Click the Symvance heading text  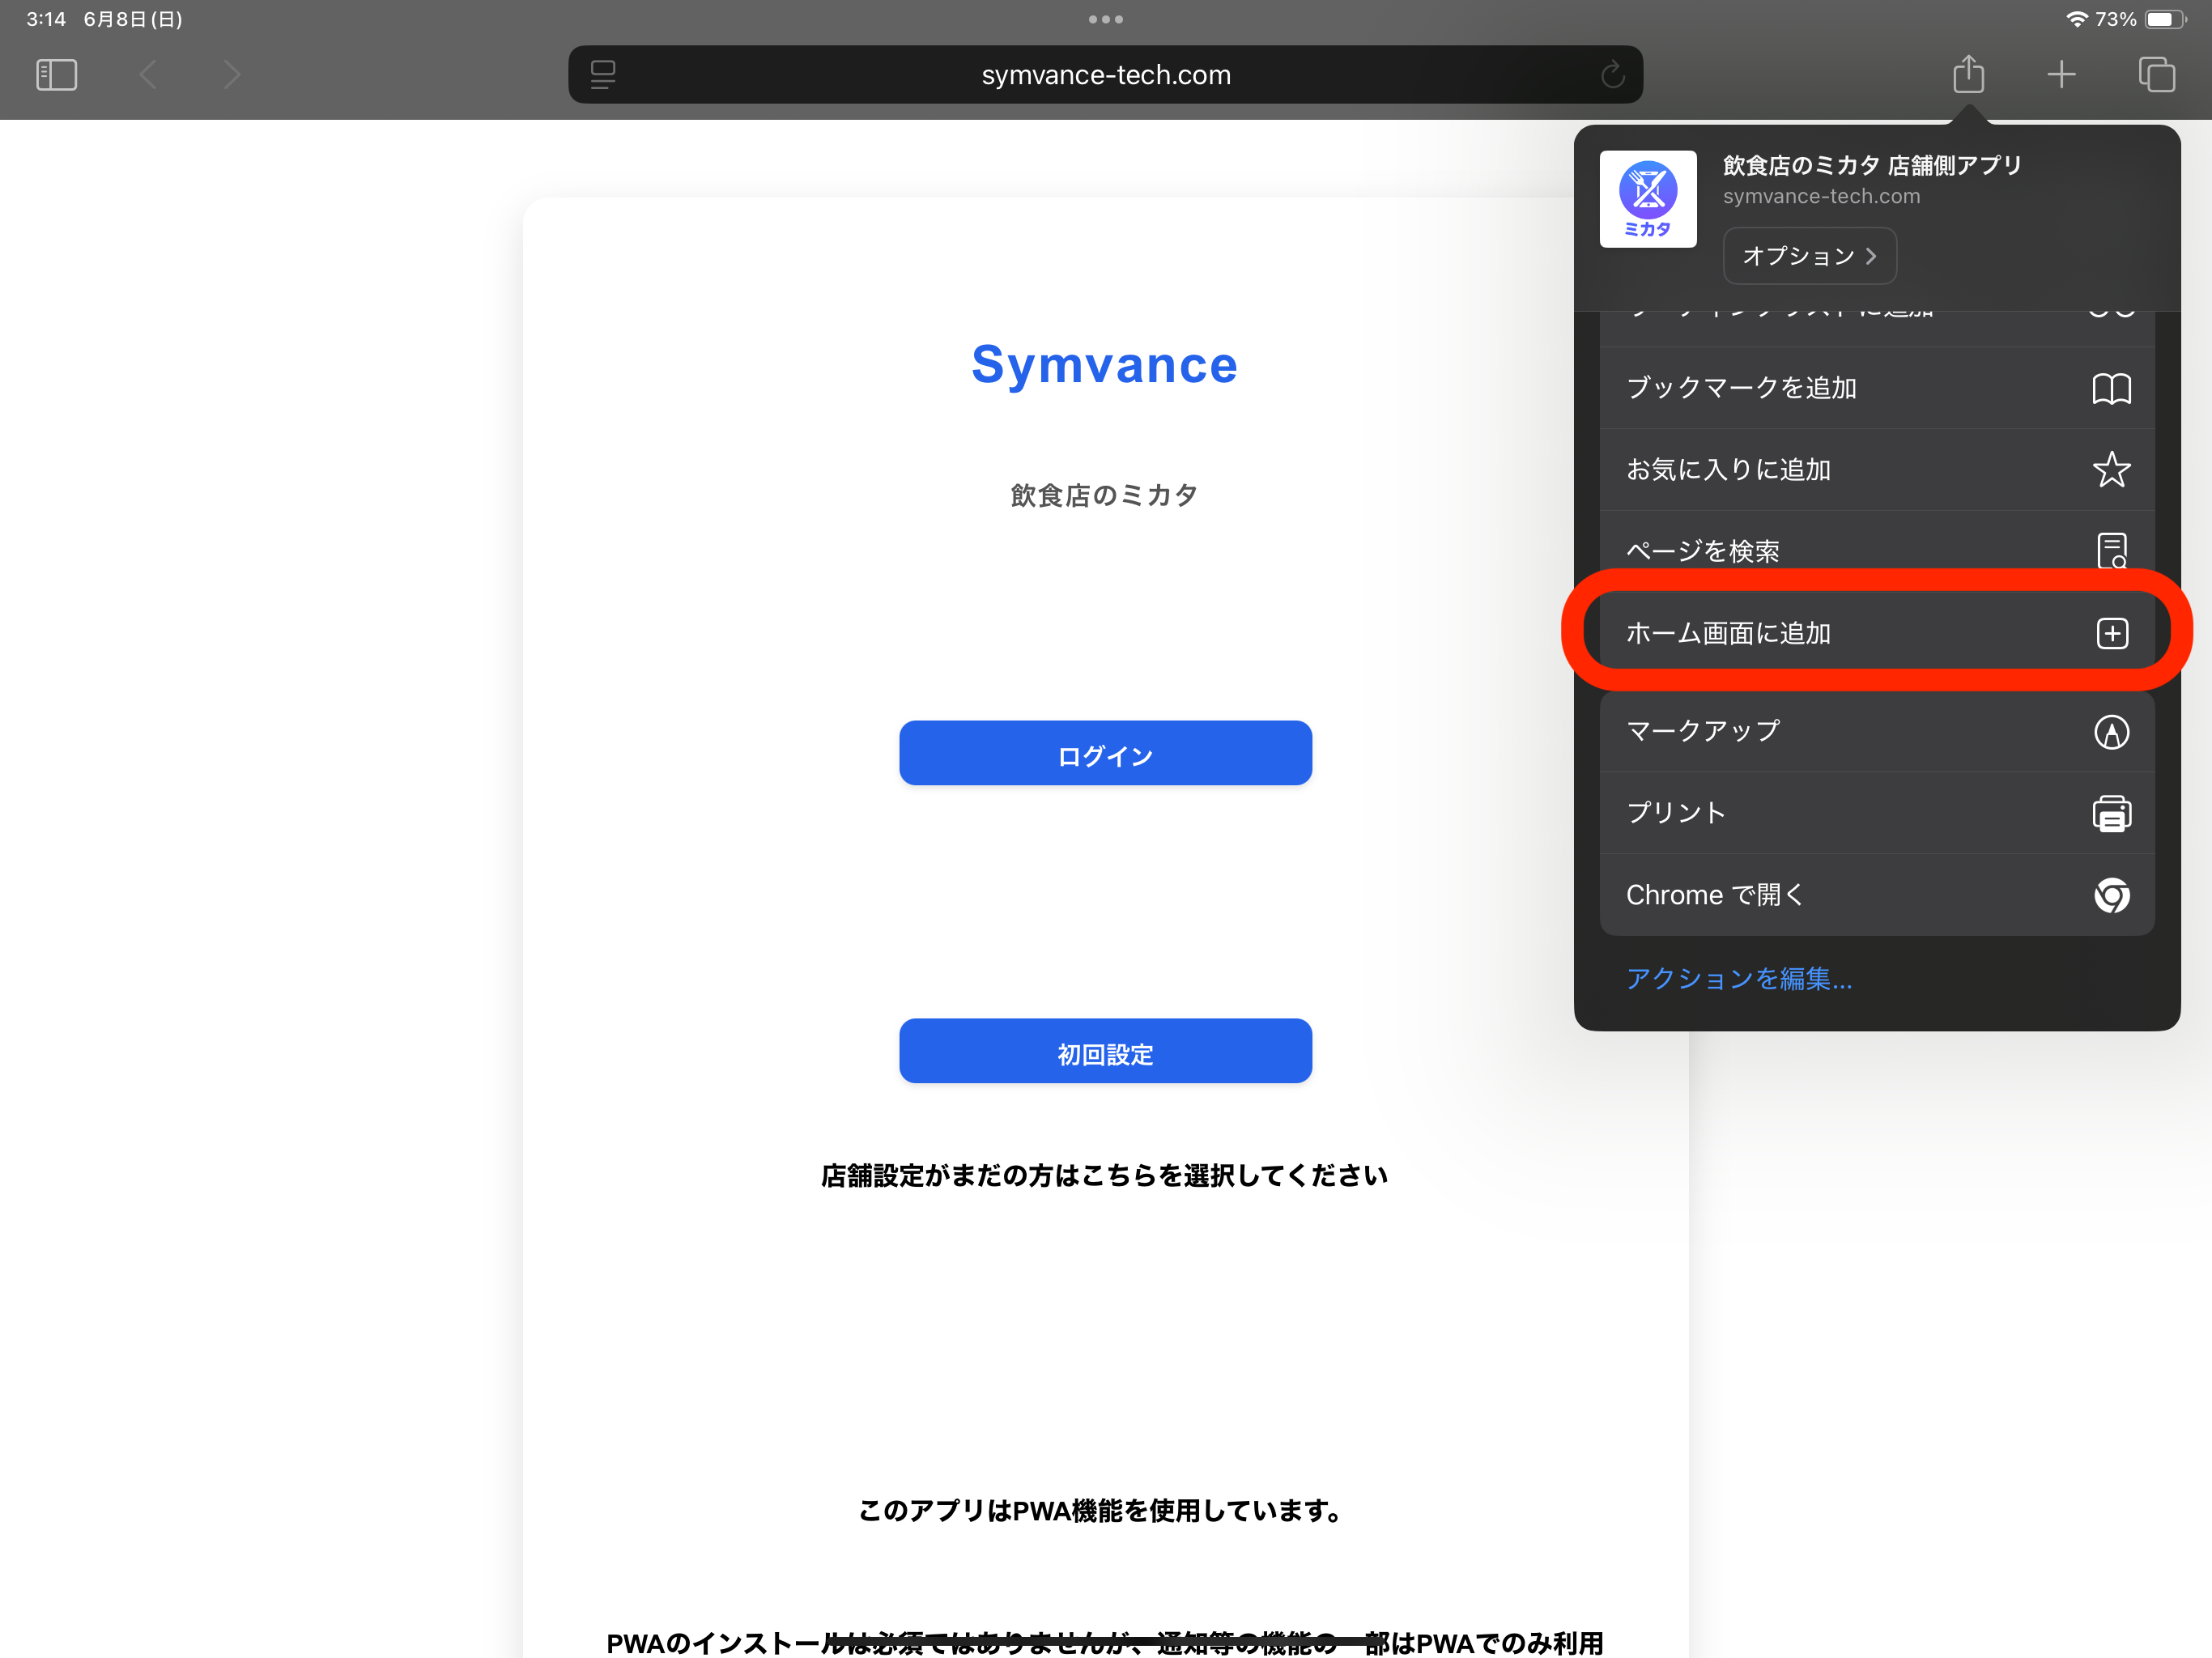1104,365
